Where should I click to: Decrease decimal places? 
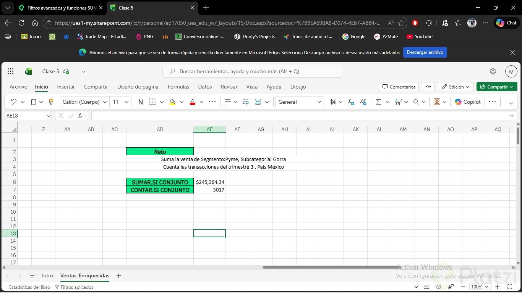pyautogui.click(x=350, y=102)
